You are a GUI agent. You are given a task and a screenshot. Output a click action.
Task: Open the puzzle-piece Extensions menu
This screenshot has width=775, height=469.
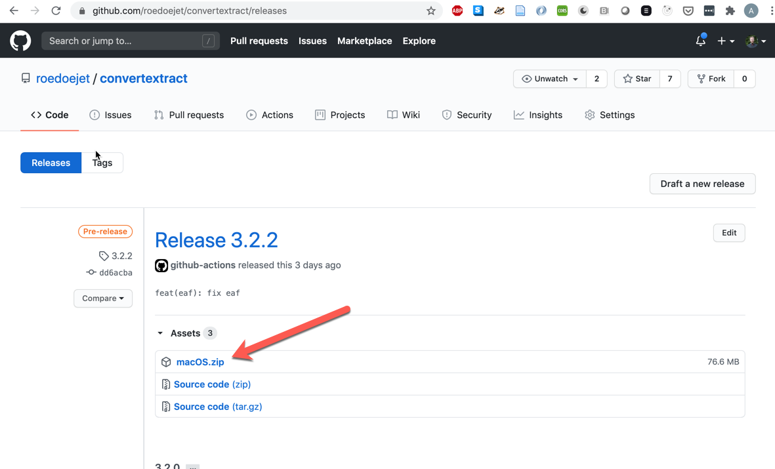(730, 11)
